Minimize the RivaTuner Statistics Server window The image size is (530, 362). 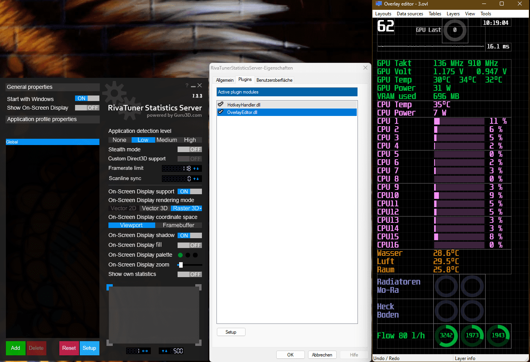point(193,86)
